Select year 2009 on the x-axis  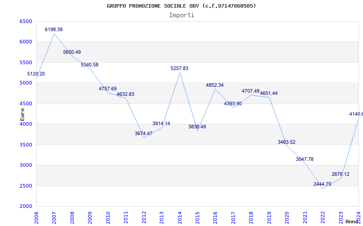tap(90, 218)
